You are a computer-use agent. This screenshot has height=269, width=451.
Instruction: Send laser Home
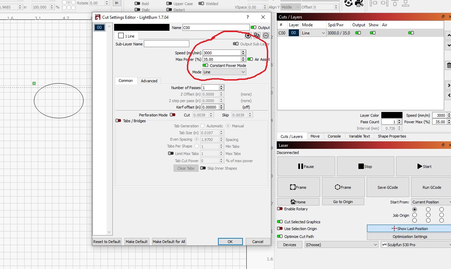click(x=298, y=202)
